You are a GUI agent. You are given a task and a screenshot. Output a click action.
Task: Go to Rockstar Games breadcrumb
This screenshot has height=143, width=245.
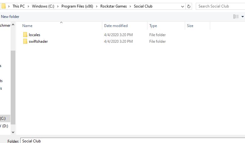(x=114, y=6)
